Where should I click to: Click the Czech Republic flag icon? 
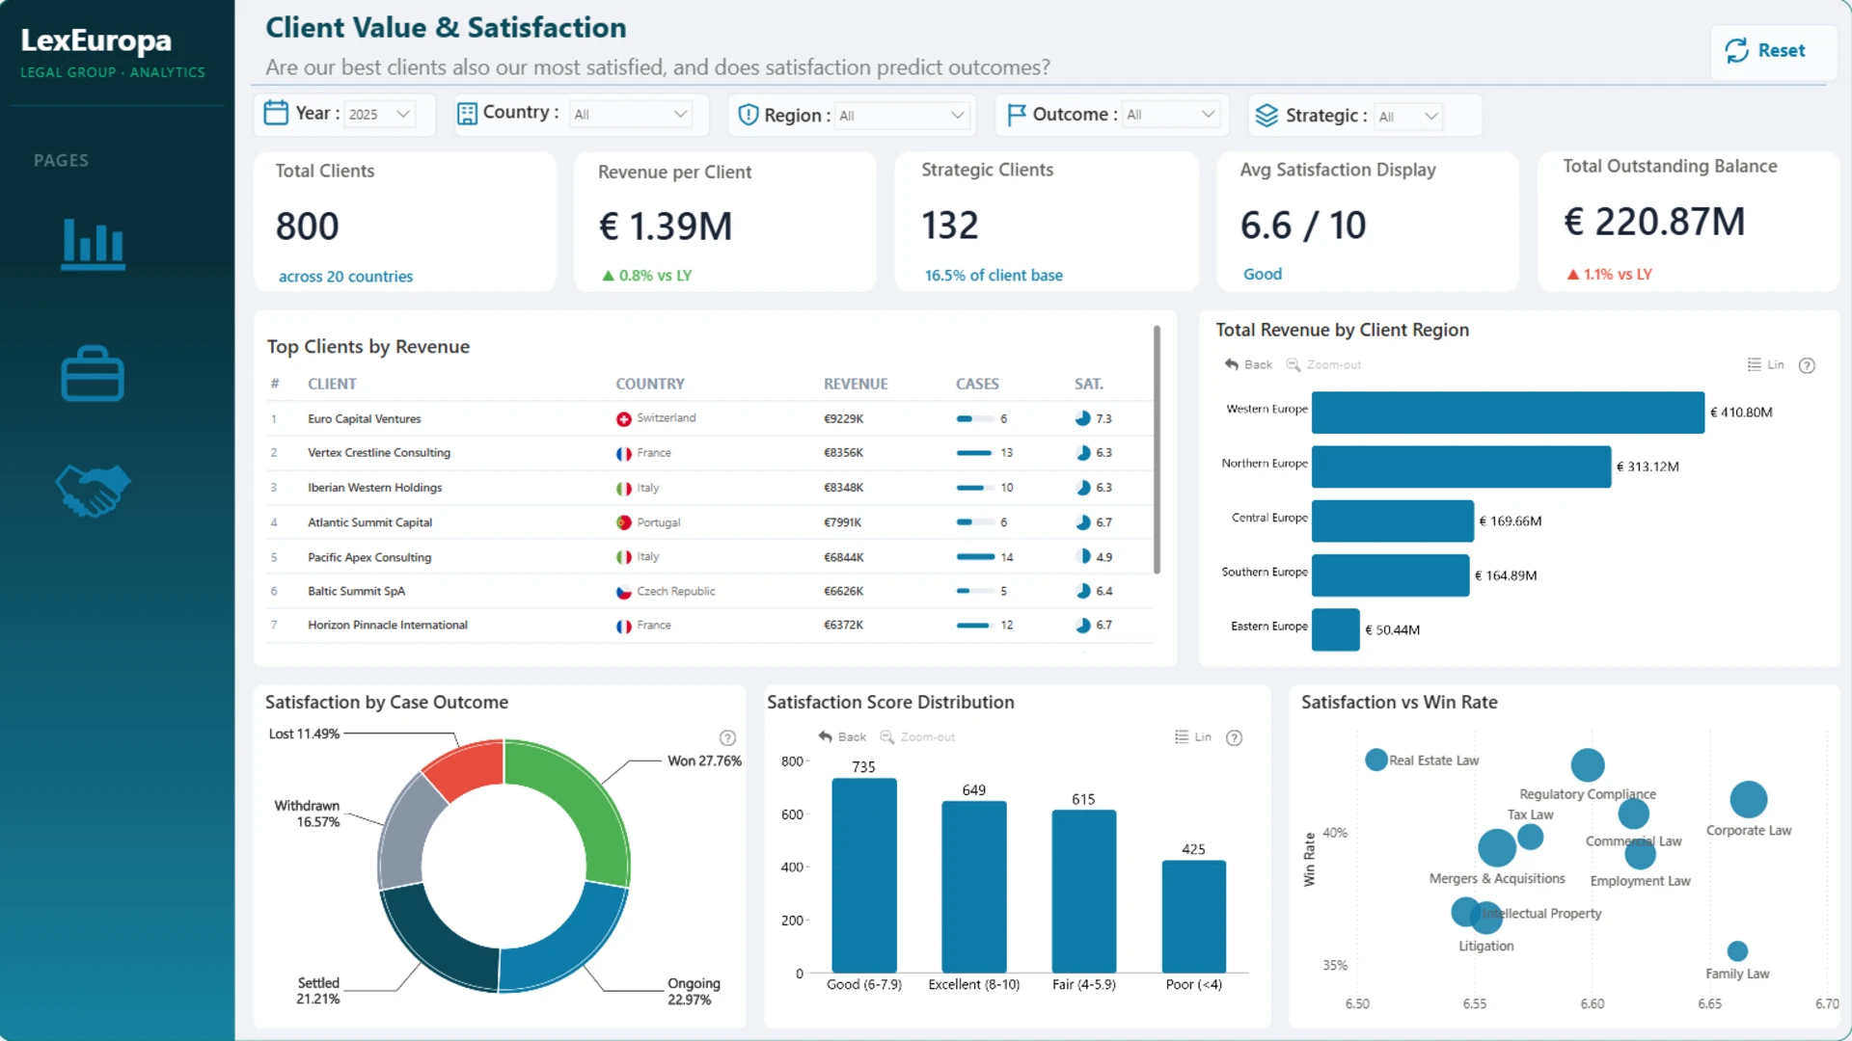pos(624,592)
